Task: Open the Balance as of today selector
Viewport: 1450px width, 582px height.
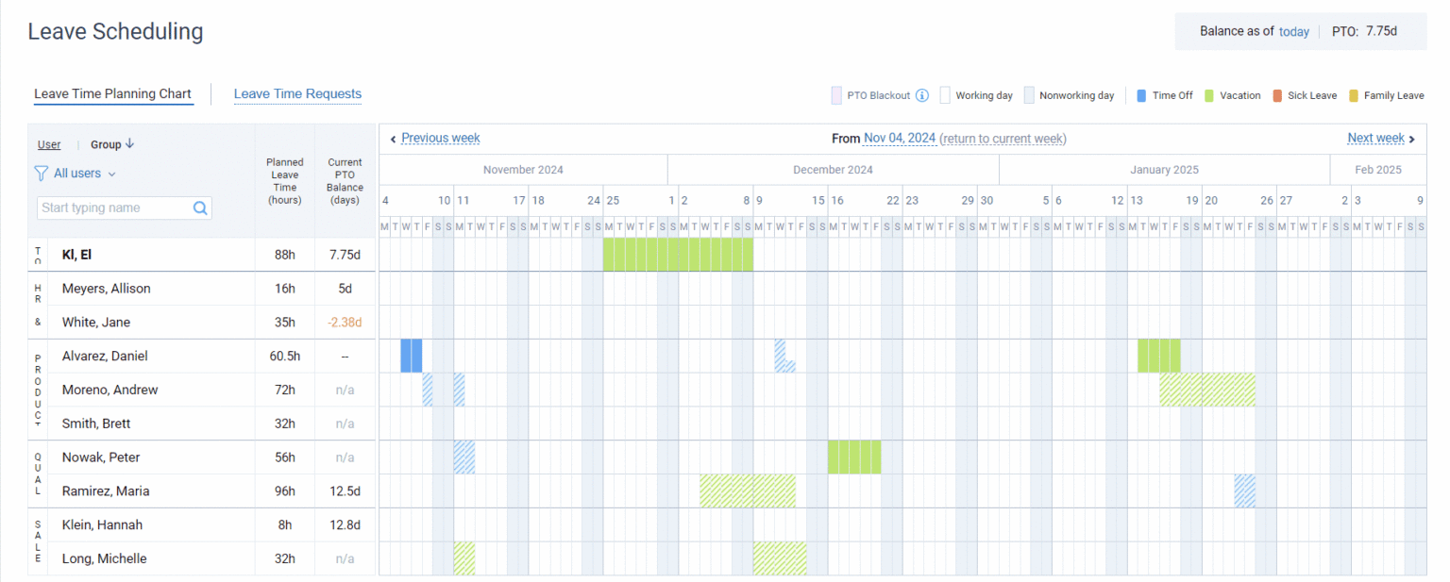Action: (x=1294, y=32)
